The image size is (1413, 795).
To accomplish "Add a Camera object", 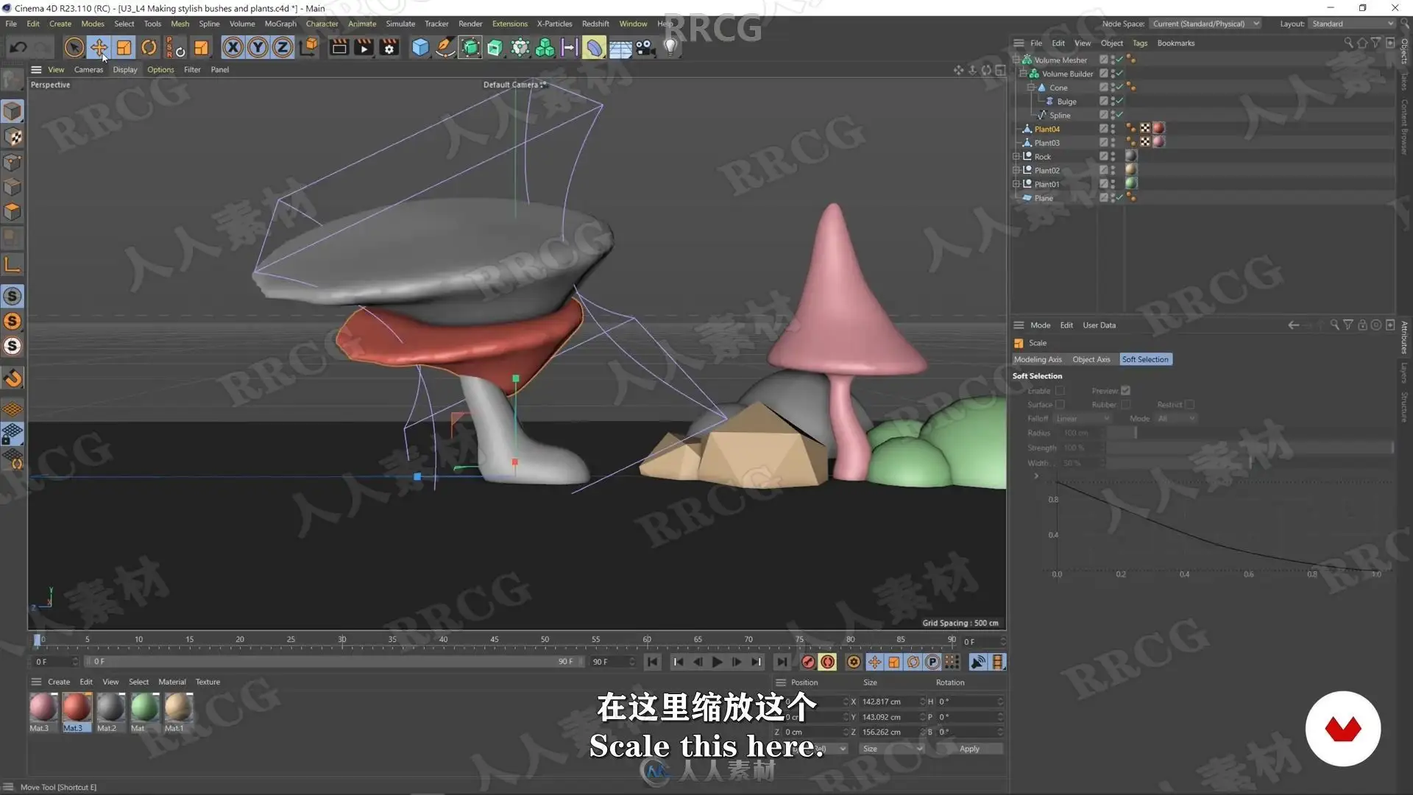I will pyautogui.click(x=645, y=48).
